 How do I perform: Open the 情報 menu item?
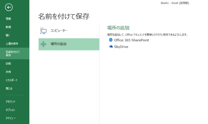(x=8, y=19)
